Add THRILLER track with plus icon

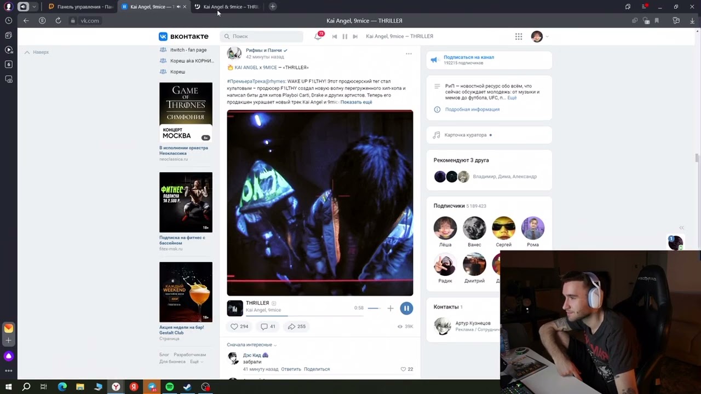click(x=390, y=309)
